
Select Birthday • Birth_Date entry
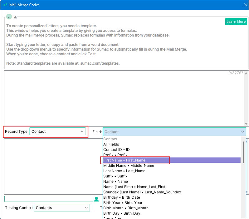pos(121,197)
